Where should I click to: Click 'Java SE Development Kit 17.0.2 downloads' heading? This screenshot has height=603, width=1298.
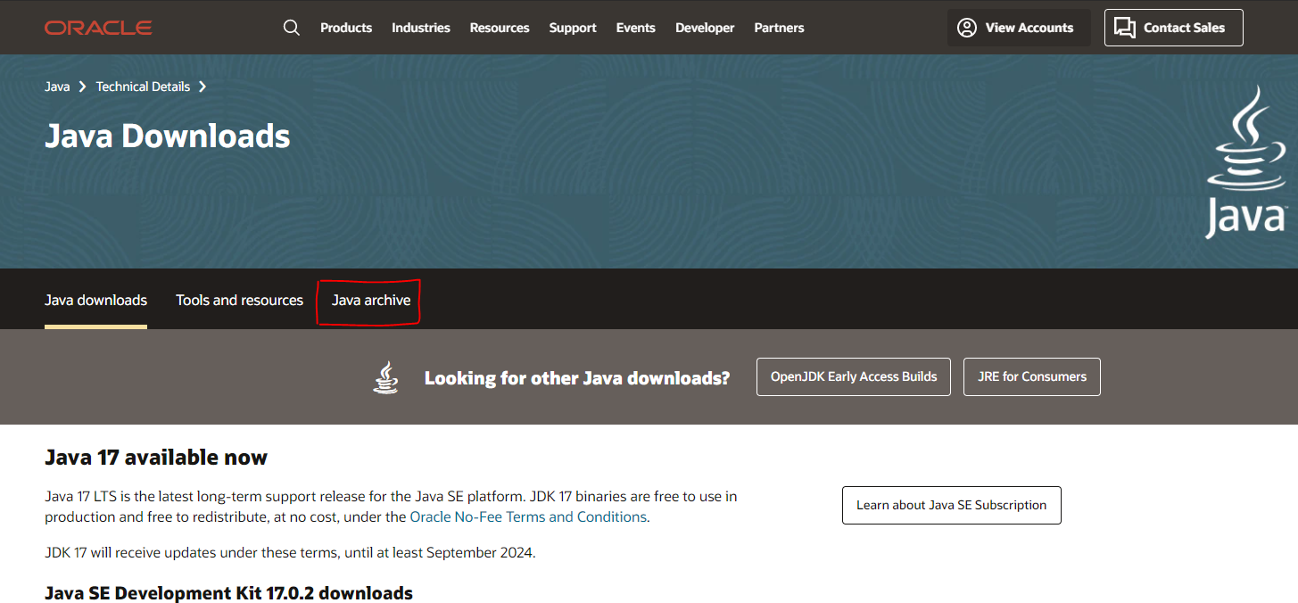[x=228, y=593]
